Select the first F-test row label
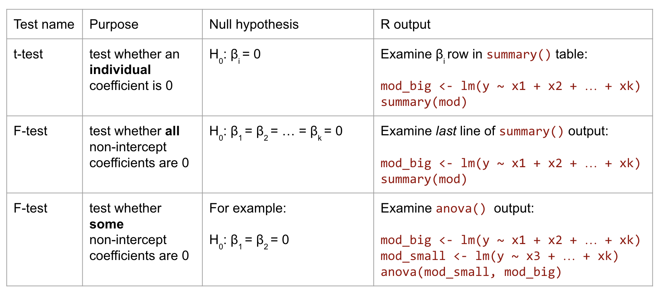The image size is (663, 294). pyautogui.click(x=30, y=131)
